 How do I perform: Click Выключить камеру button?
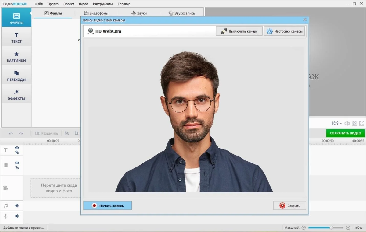point(239,31)
